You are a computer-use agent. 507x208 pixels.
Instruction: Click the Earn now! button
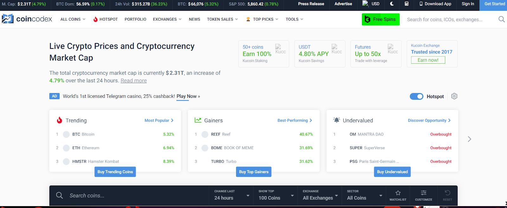click(x=428, y=60)
